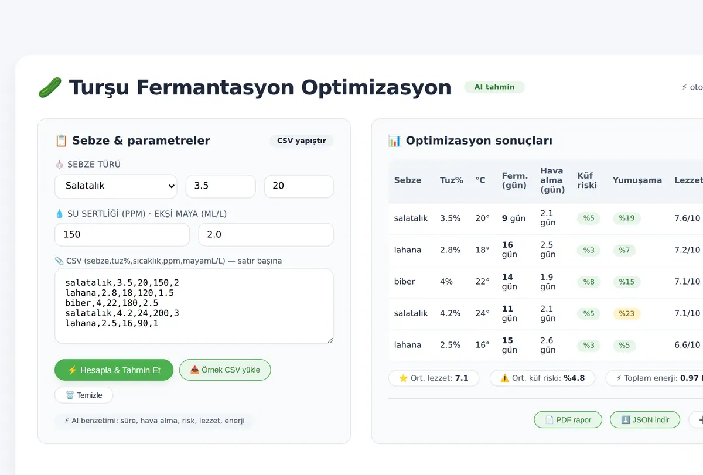Viewport: 703px width, 475px height.
Task: Click the 7.6/10 lezzet score
Action: pos(687,218)
